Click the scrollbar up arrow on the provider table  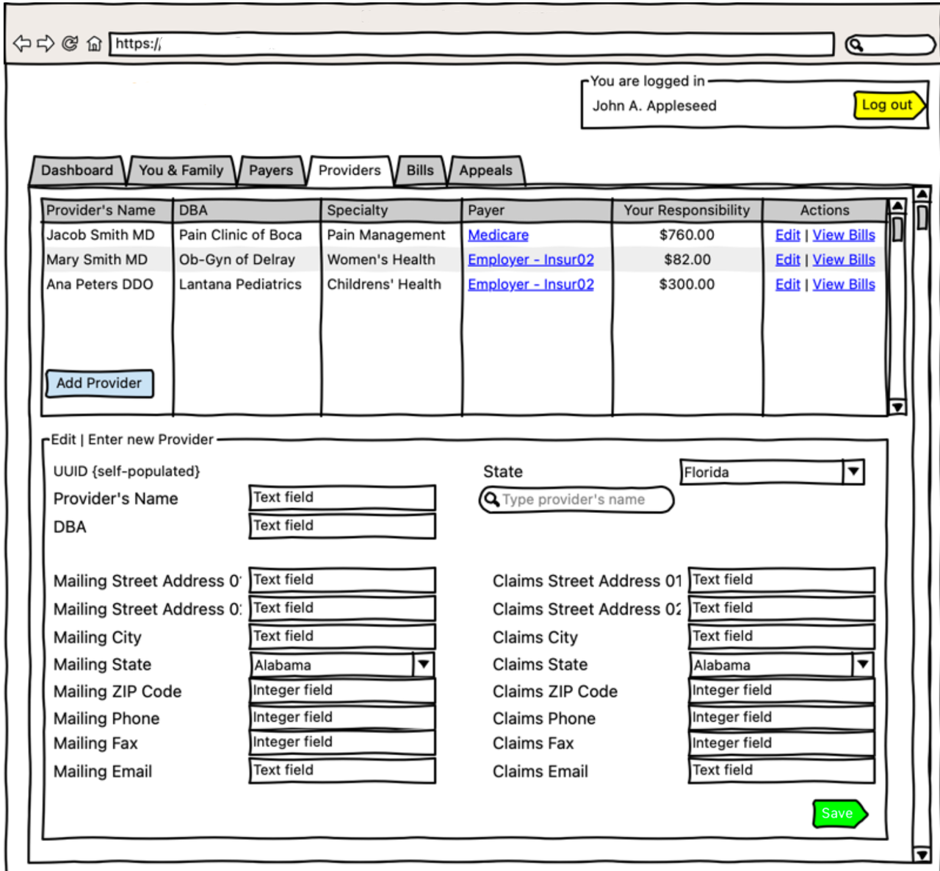pos(897,204)
